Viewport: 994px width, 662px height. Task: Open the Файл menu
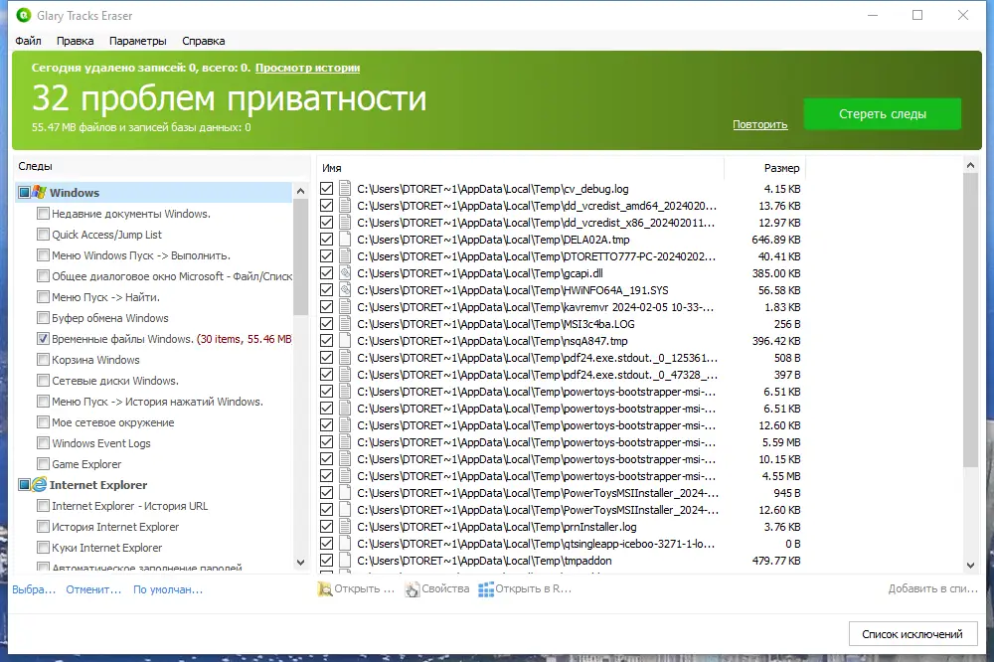pos(29,41)
